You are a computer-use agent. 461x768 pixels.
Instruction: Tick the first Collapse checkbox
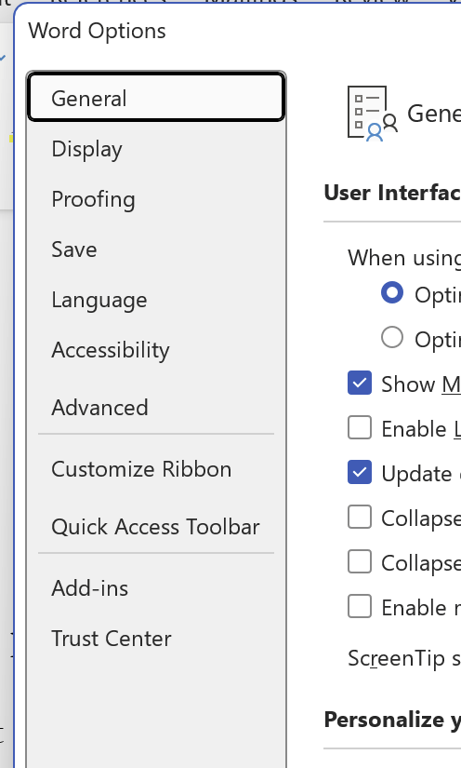[360, 518]
